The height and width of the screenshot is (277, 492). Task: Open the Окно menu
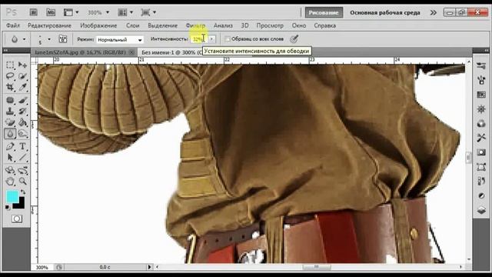coord(299,25)
